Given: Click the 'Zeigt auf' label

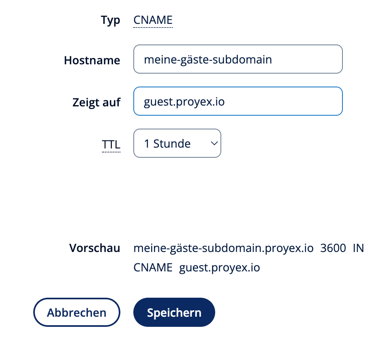Looking at the screenshot, I should coord(96,102).
